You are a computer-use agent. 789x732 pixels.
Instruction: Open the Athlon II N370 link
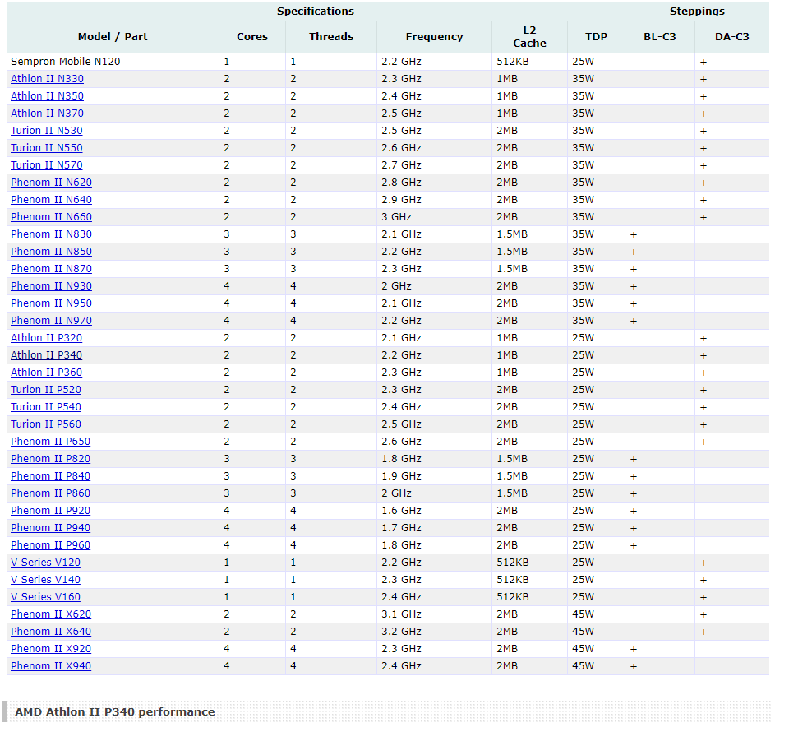(x=48, y=114)
